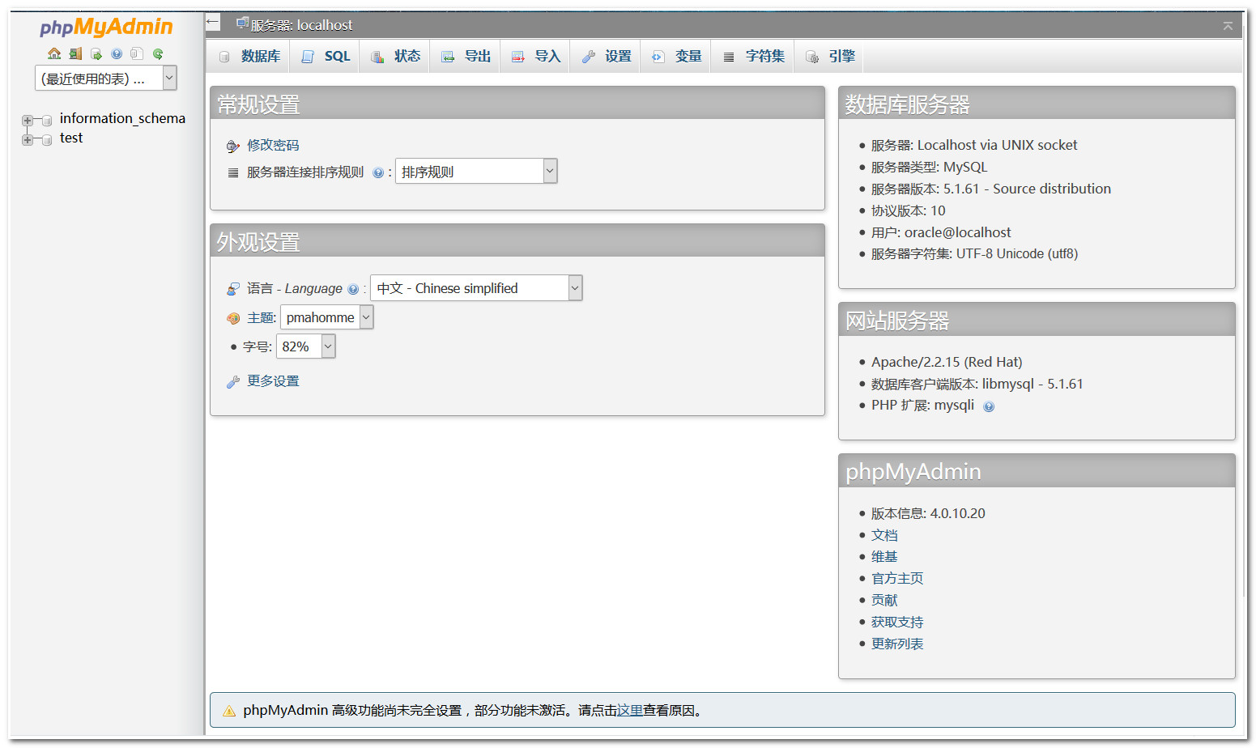This screenshot has width=1256, height=748.
Task: Switch to the SQL tab
Action: 325,56
